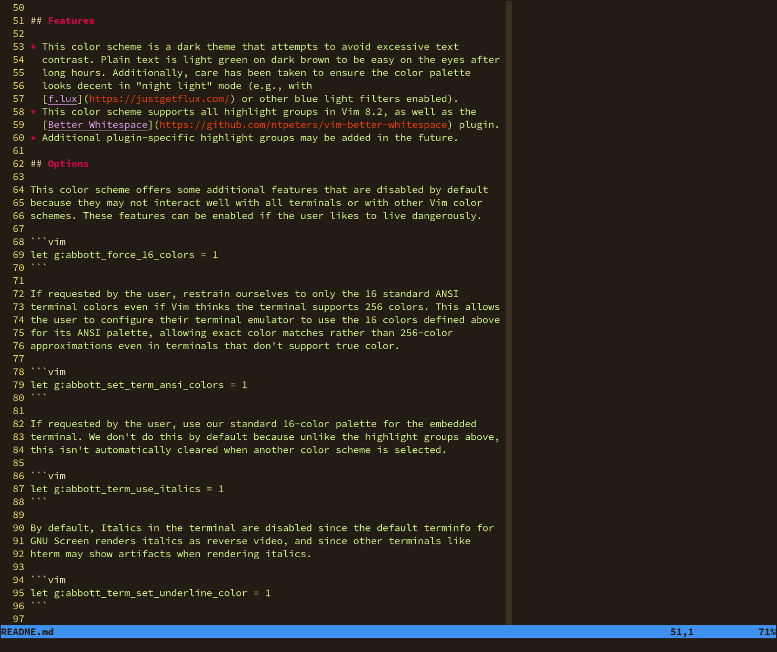
Task: Click the asterisk bullet on line 53
Action: tap(33, 47)
